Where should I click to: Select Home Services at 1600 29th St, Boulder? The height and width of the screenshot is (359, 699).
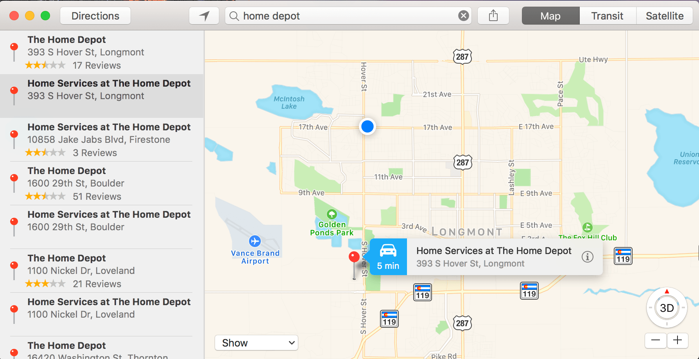point(102,227)
